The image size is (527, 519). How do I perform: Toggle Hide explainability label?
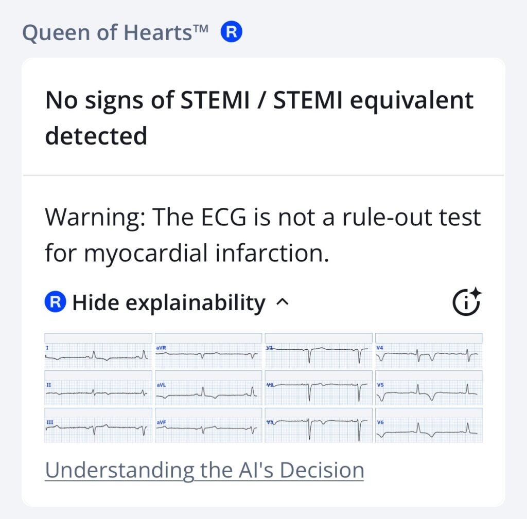(x=169, y=303)
